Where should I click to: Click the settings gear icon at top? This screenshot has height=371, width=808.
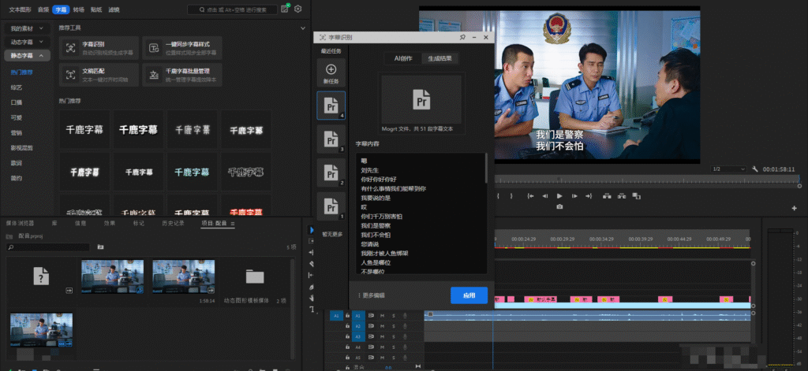(x=298, y=9)
